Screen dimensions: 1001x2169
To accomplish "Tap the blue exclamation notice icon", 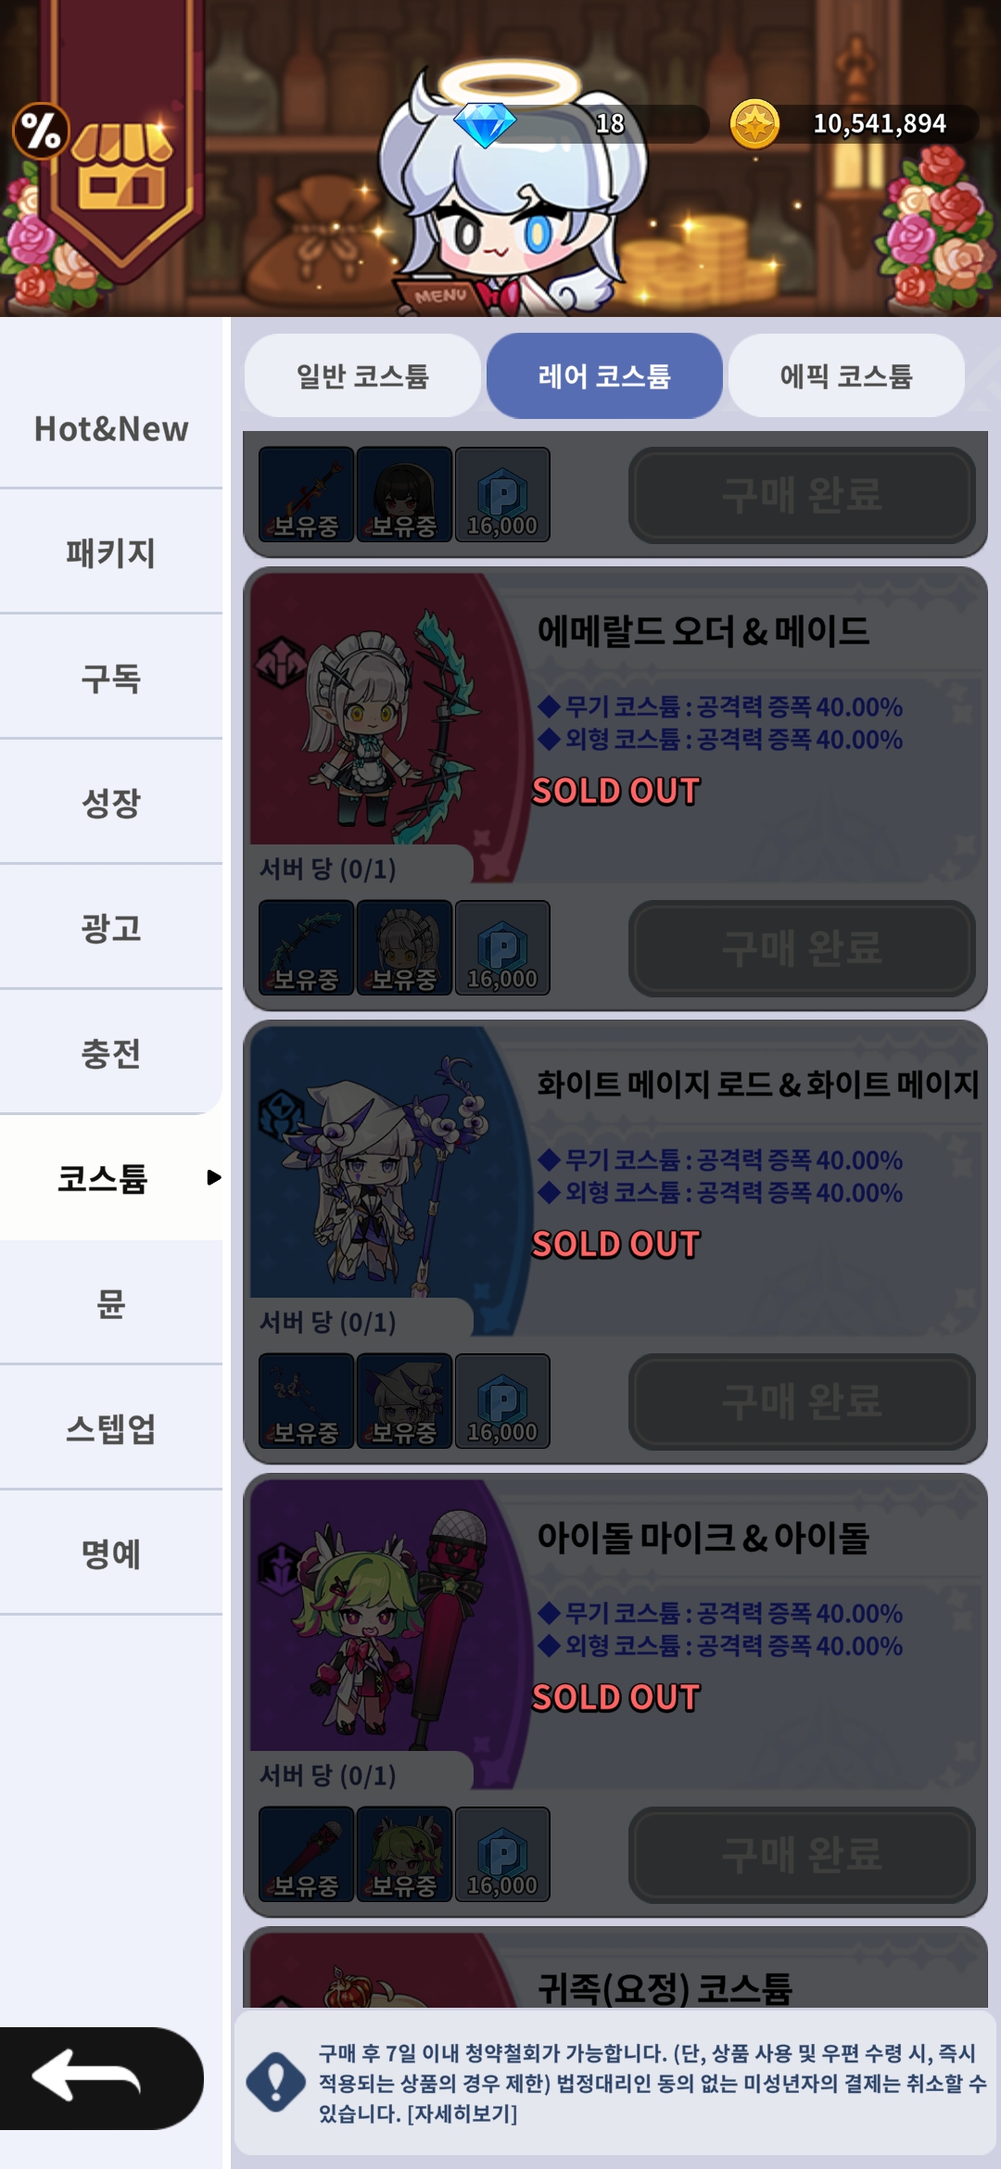I will click(276, 2082).
